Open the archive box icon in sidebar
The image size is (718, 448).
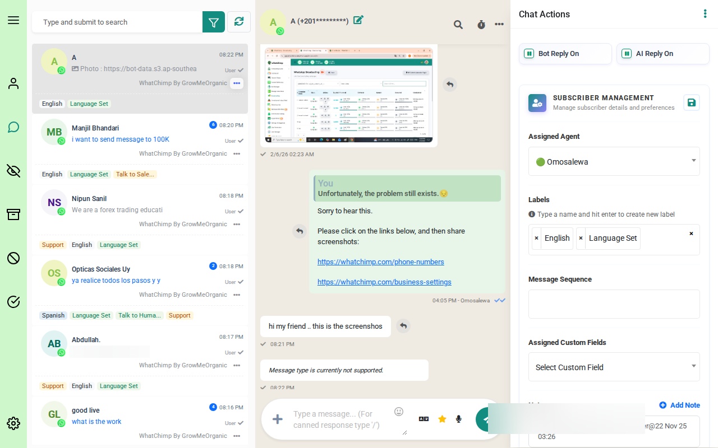13,214
